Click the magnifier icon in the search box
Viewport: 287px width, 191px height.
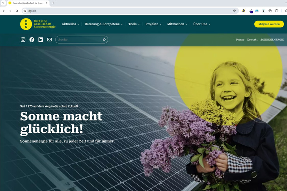click(x=104, y=40)
